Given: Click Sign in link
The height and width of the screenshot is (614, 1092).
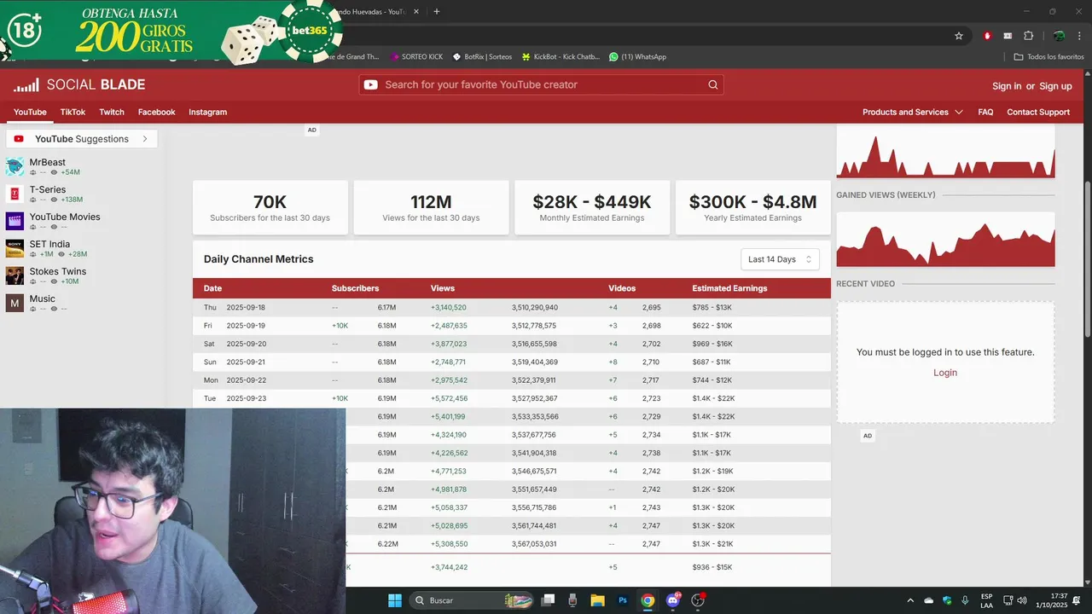Looking at the screenshot, I should tap(1007, 86).
